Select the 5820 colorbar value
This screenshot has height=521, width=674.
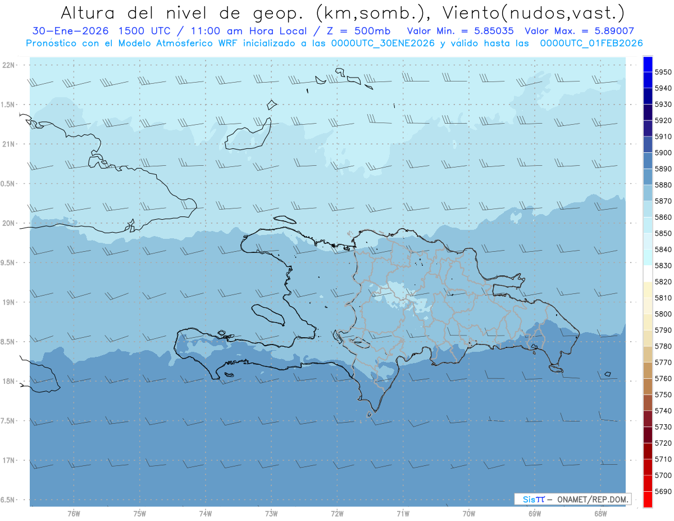(663, 282)
